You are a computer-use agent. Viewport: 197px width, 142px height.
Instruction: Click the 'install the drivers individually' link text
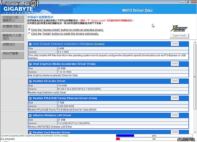coord(65,34)
